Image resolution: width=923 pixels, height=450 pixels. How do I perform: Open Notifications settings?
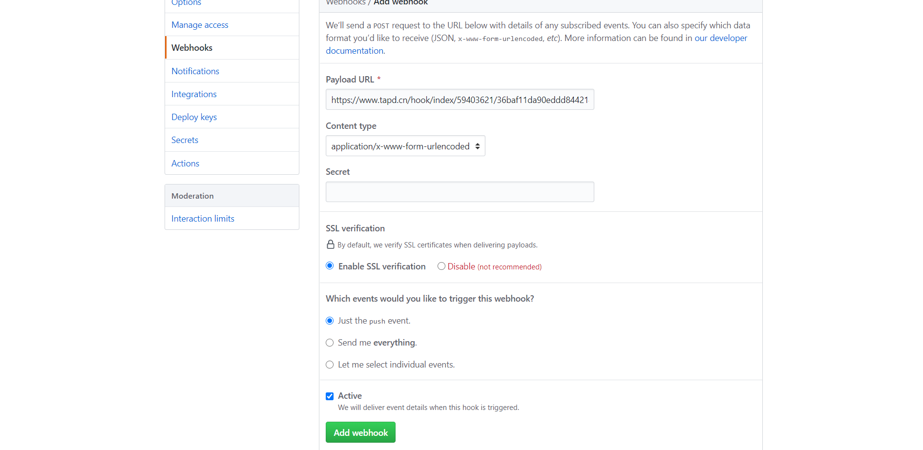point(195,71)
